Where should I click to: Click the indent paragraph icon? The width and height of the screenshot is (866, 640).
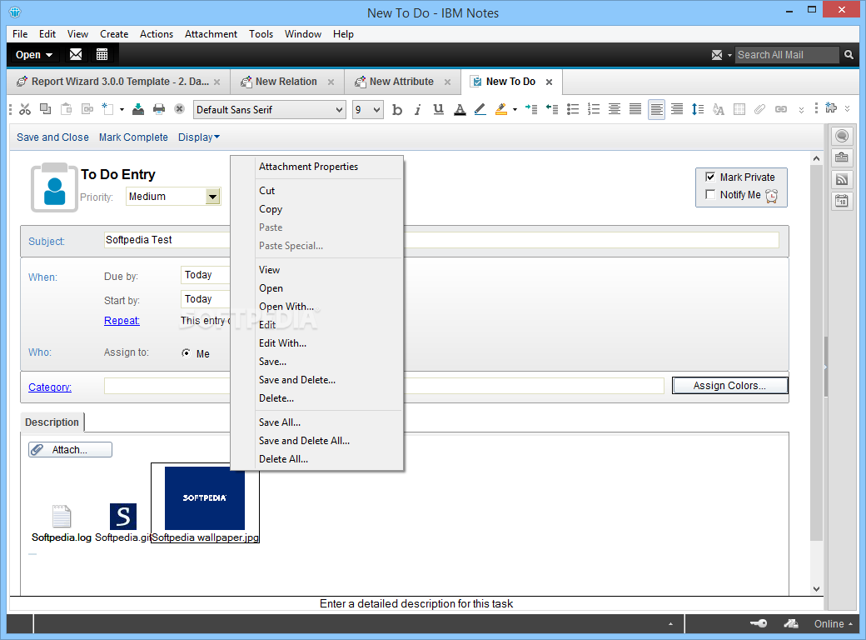531,109
